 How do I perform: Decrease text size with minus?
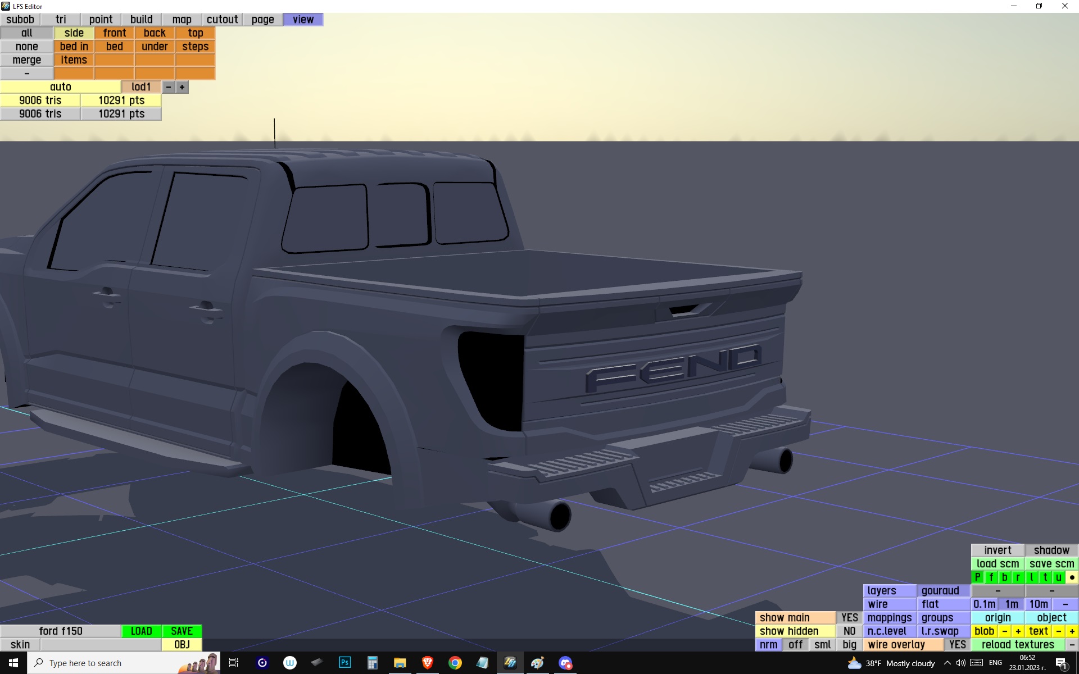[x=1059, y=631]
